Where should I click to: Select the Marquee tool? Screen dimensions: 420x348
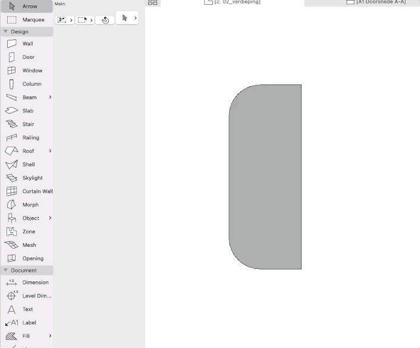coord(27,20)
